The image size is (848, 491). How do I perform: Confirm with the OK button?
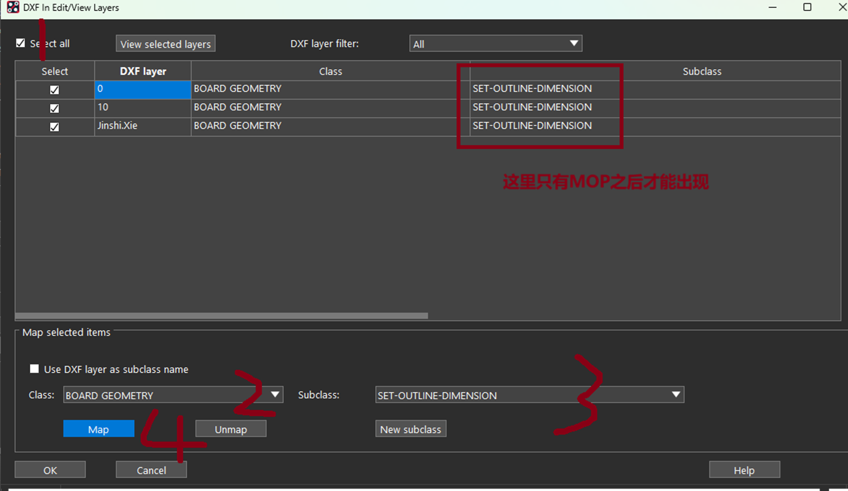[x=50, y=469]
